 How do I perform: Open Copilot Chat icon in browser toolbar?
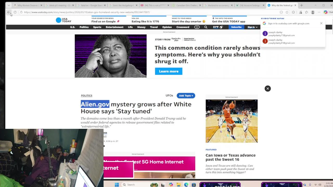click(x=328, y=12)
